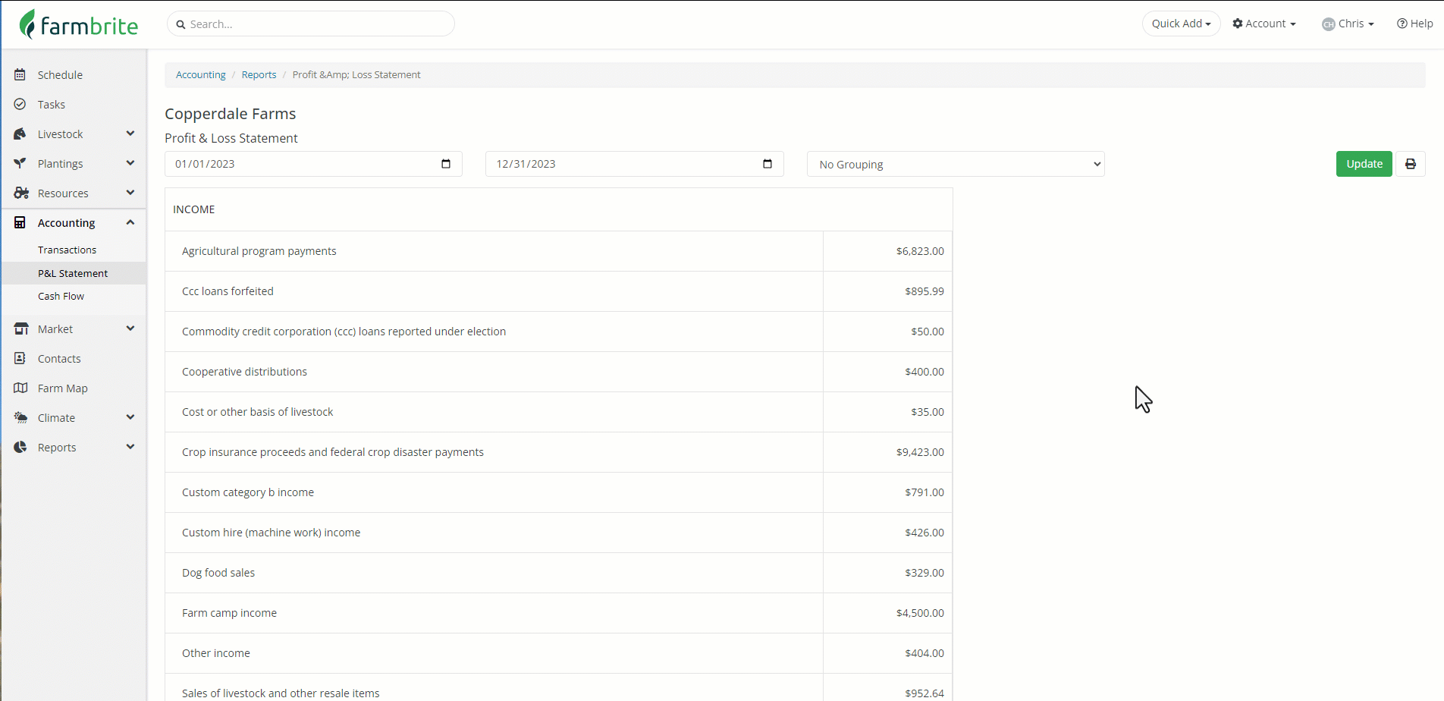The width and height of the screenshot is (1444, 701).
Task: Click the Account gear icon
Action: [1238, 24]
